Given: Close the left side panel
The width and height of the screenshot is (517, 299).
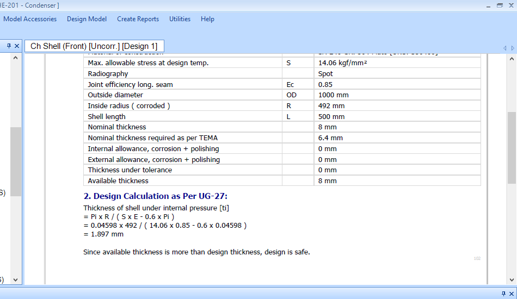Looking at the screenshot, I should pos(17,46).
